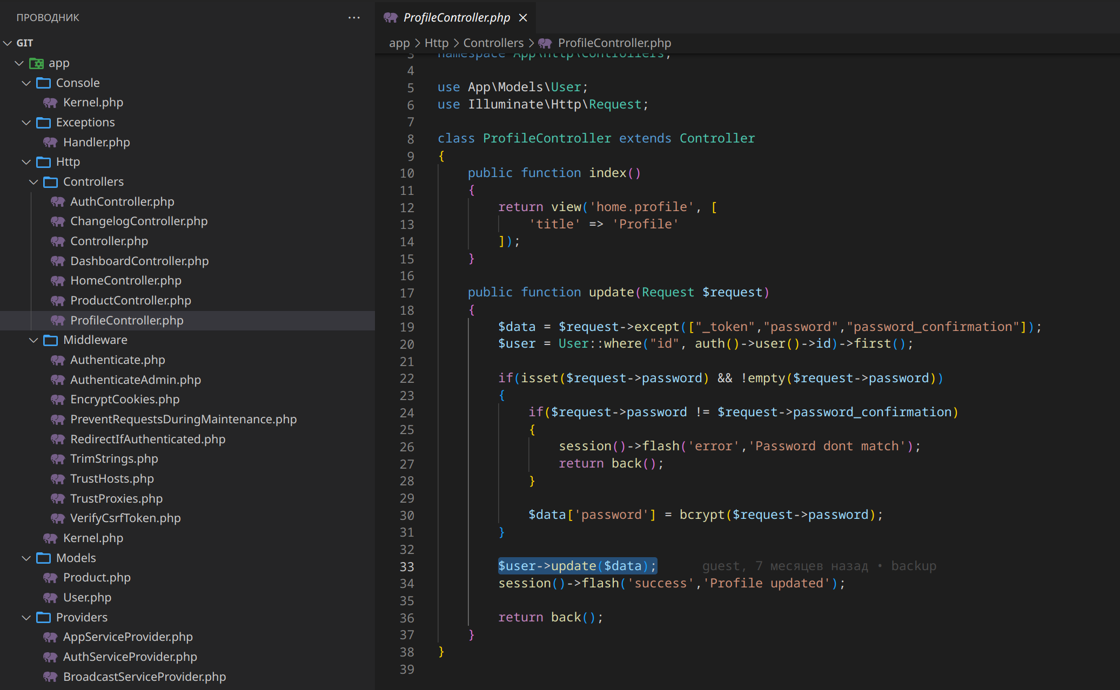Collapse the GIT root section

point(8,43)
